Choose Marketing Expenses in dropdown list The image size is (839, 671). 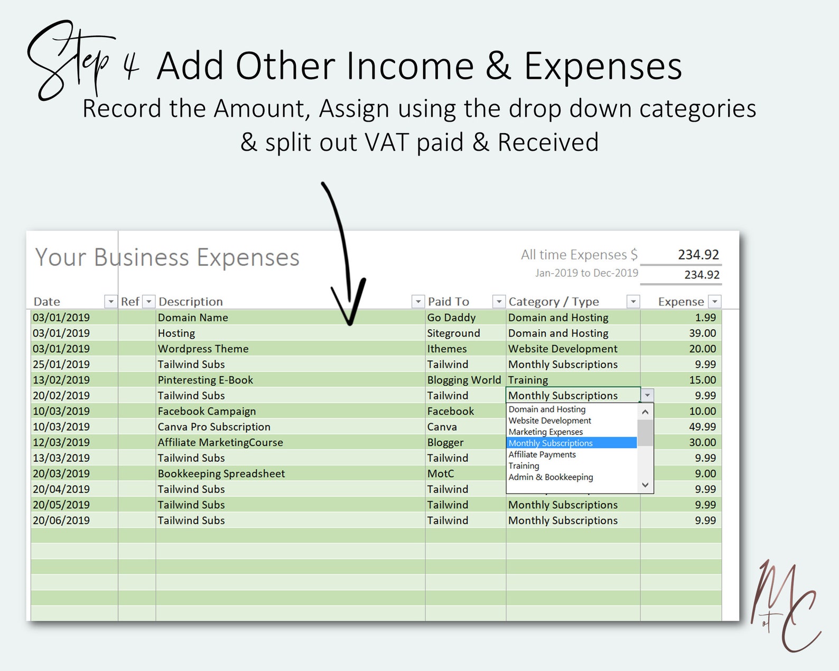click(572, 432)
